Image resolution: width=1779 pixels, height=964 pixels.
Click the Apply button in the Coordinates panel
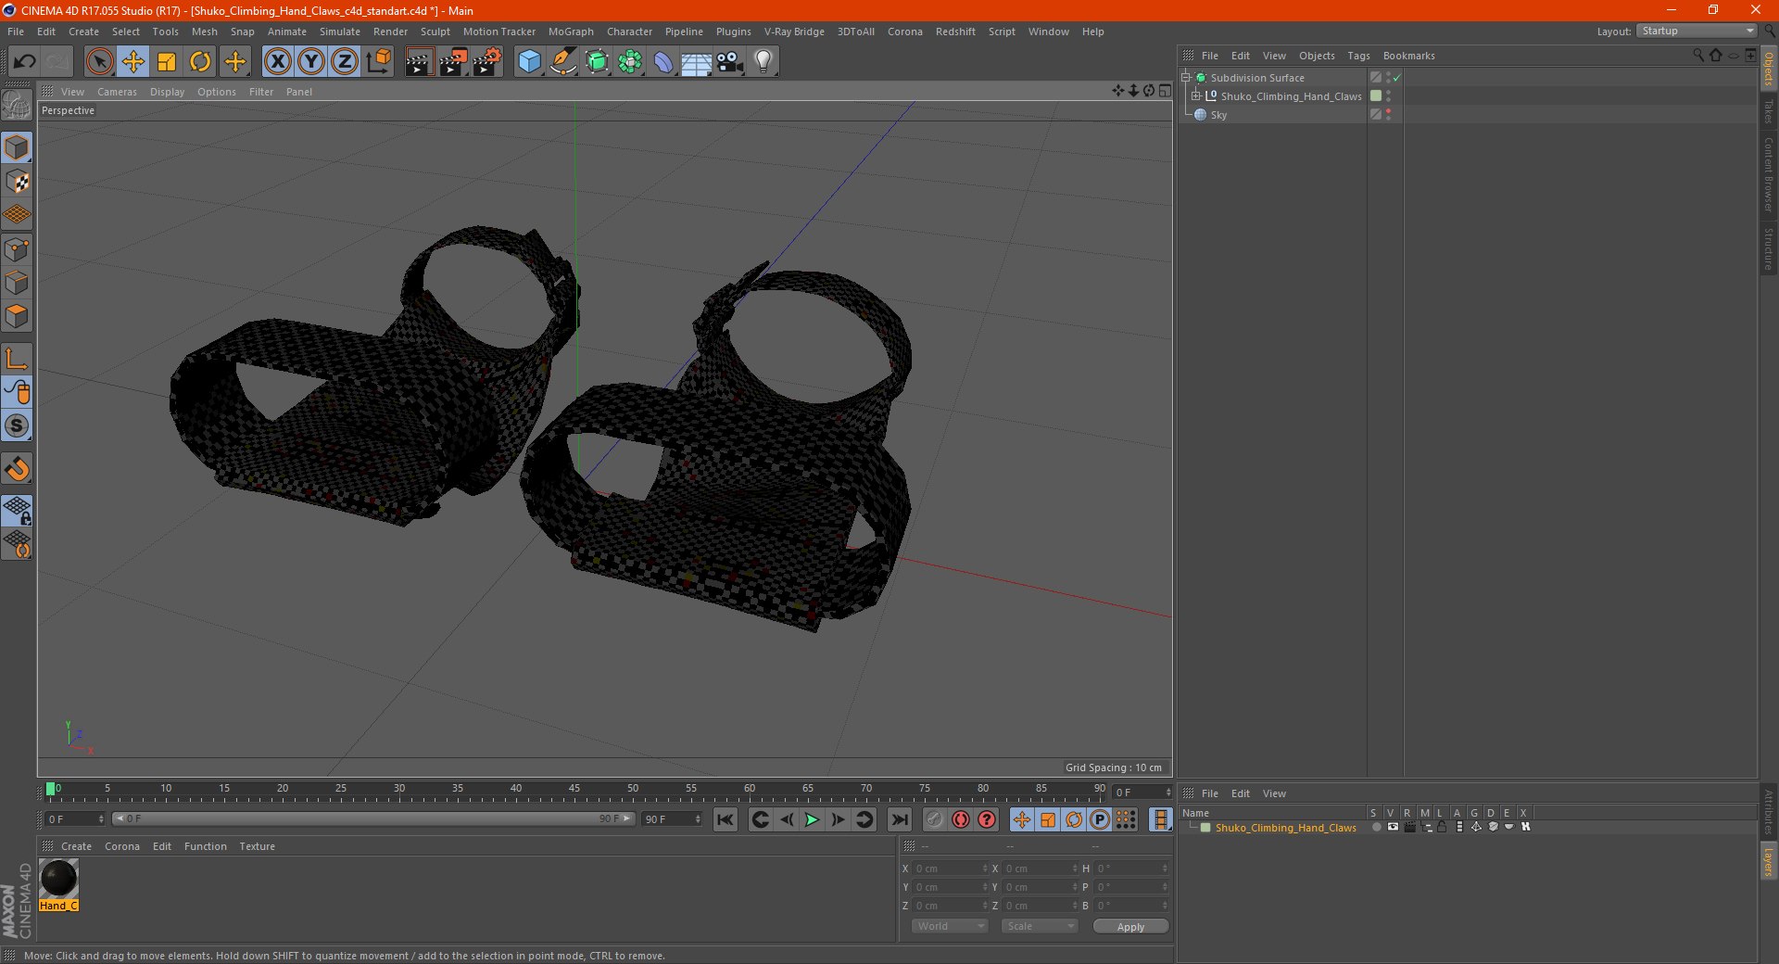1130,926
